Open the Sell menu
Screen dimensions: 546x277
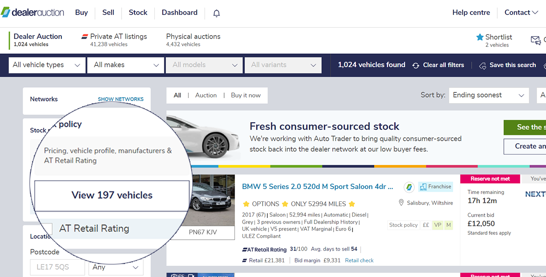pyautogui.click(x=108, y=13)
